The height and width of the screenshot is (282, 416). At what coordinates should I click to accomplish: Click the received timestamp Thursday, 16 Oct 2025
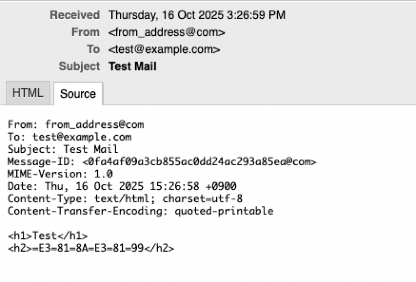(x=197, y=15)
